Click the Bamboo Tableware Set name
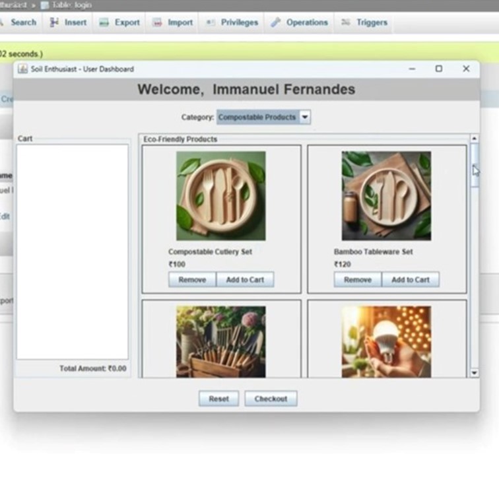The width and height of the screenshot is (499, 499). (374, 251)
